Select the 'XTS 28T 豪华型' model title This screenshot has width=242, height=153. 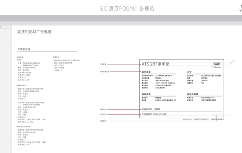click(x=155, y=64)
